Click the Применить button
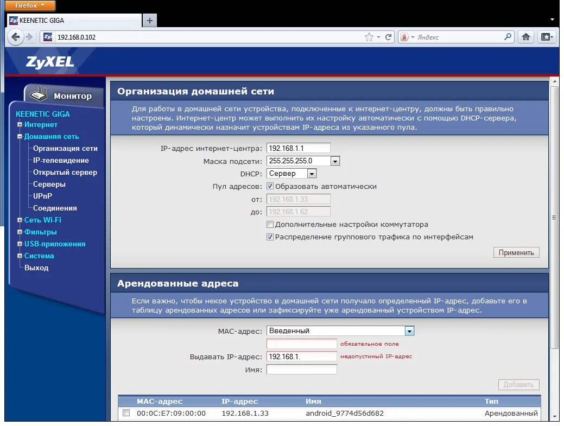564x426 pixels. [x=516, y=253]
